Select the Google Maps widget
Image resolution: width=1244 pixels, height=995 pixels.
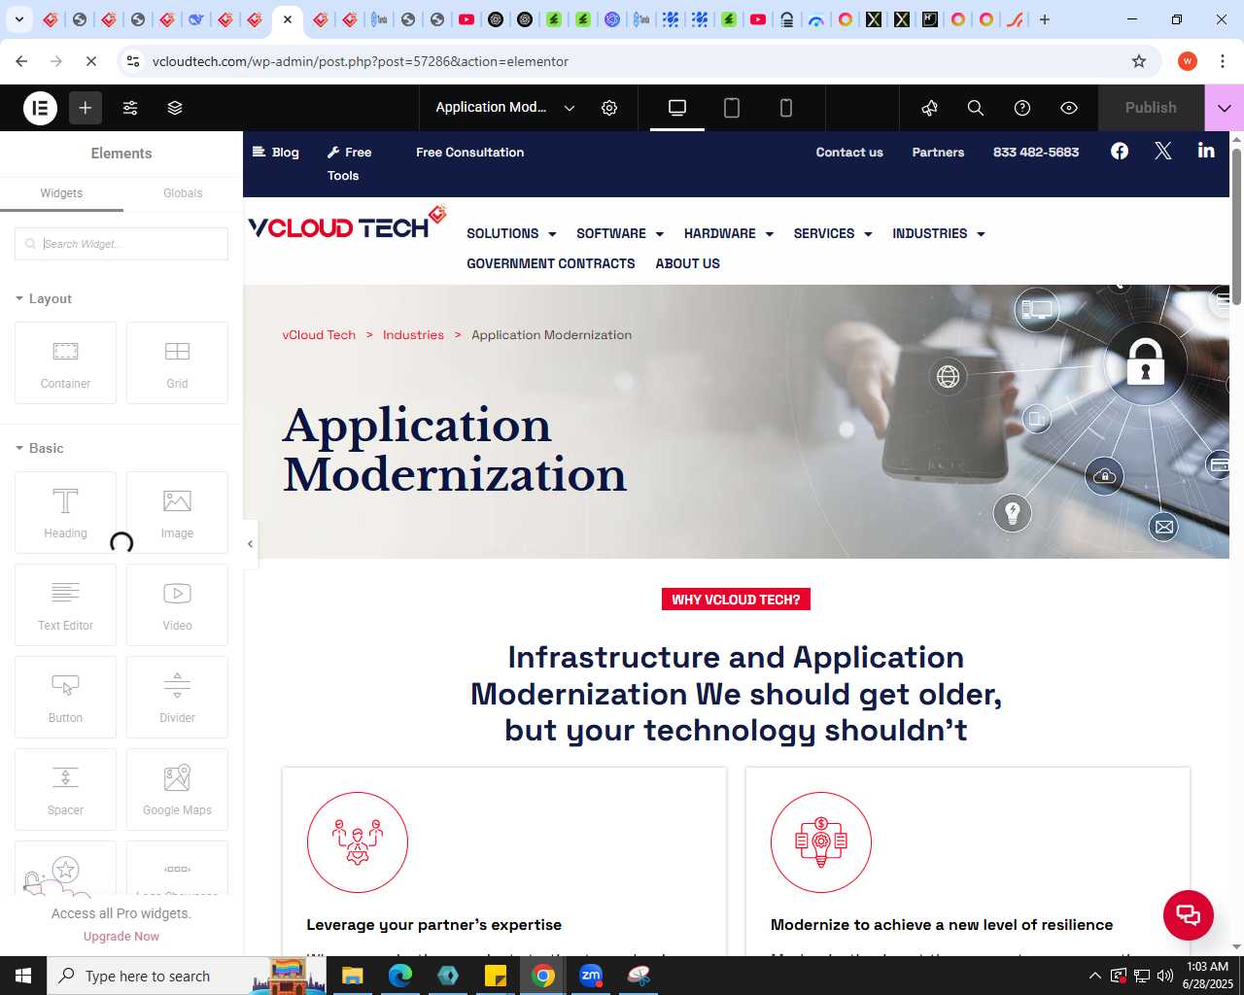point(177,790)
